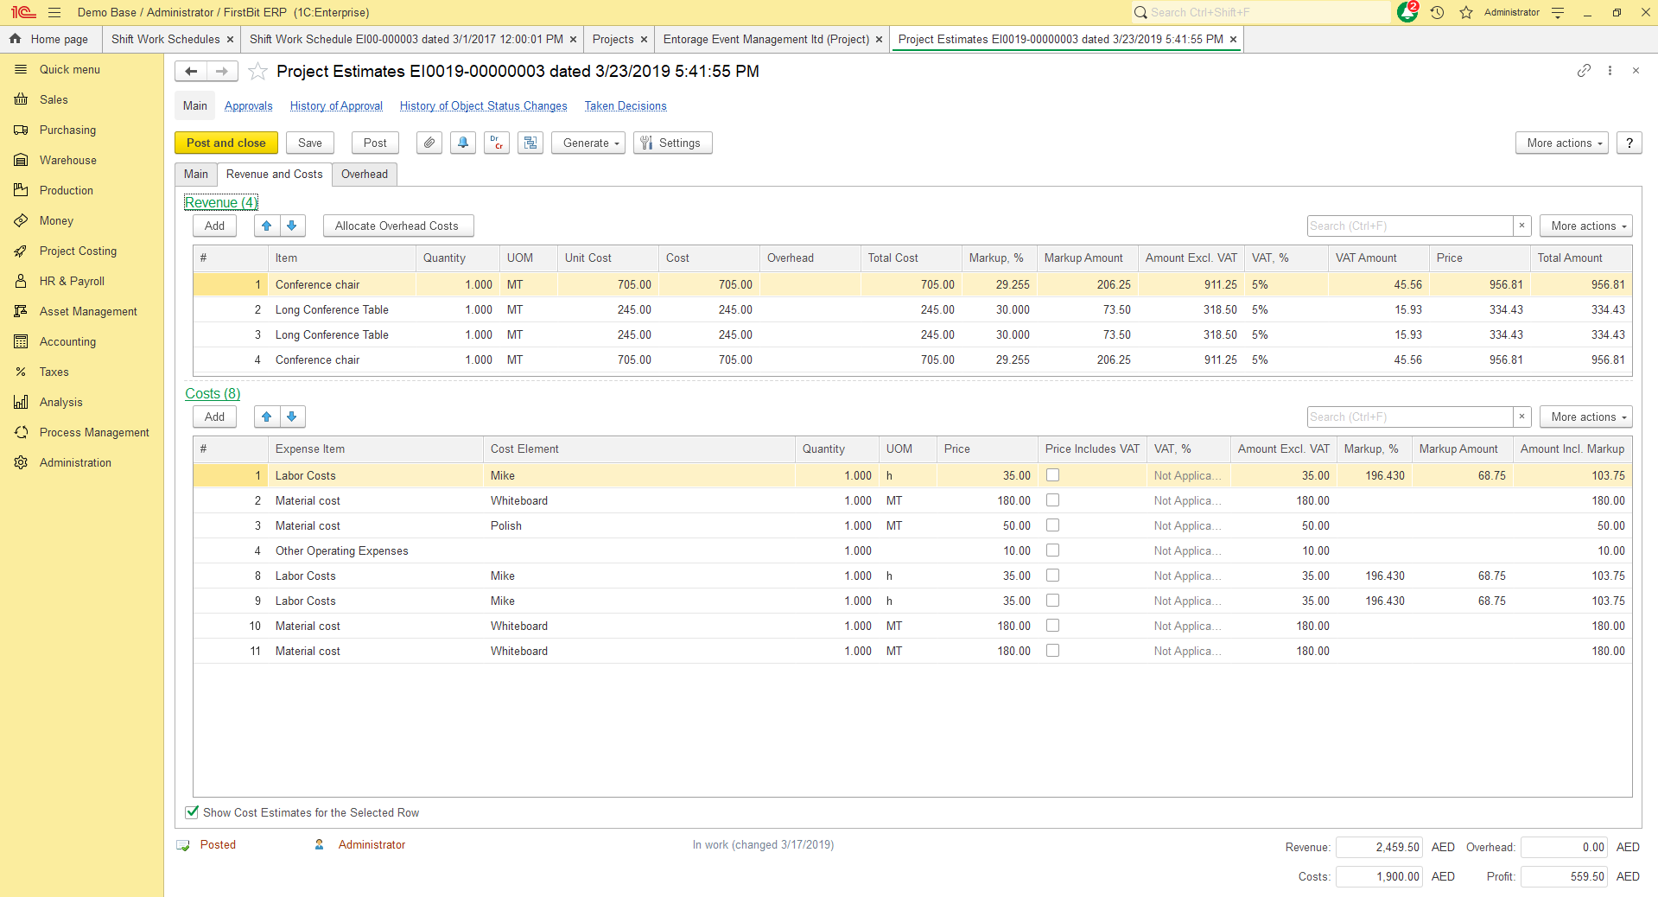Click the Post and close button

coord(226,143)
